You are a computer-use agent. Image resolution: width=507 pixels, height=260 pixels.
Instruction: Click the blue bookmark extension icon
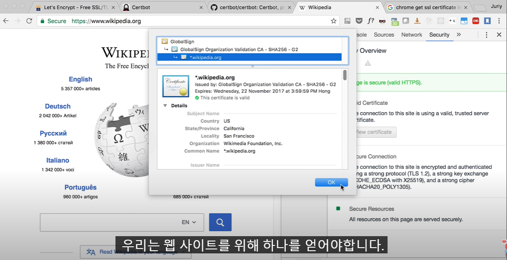(x=487, y=21)
